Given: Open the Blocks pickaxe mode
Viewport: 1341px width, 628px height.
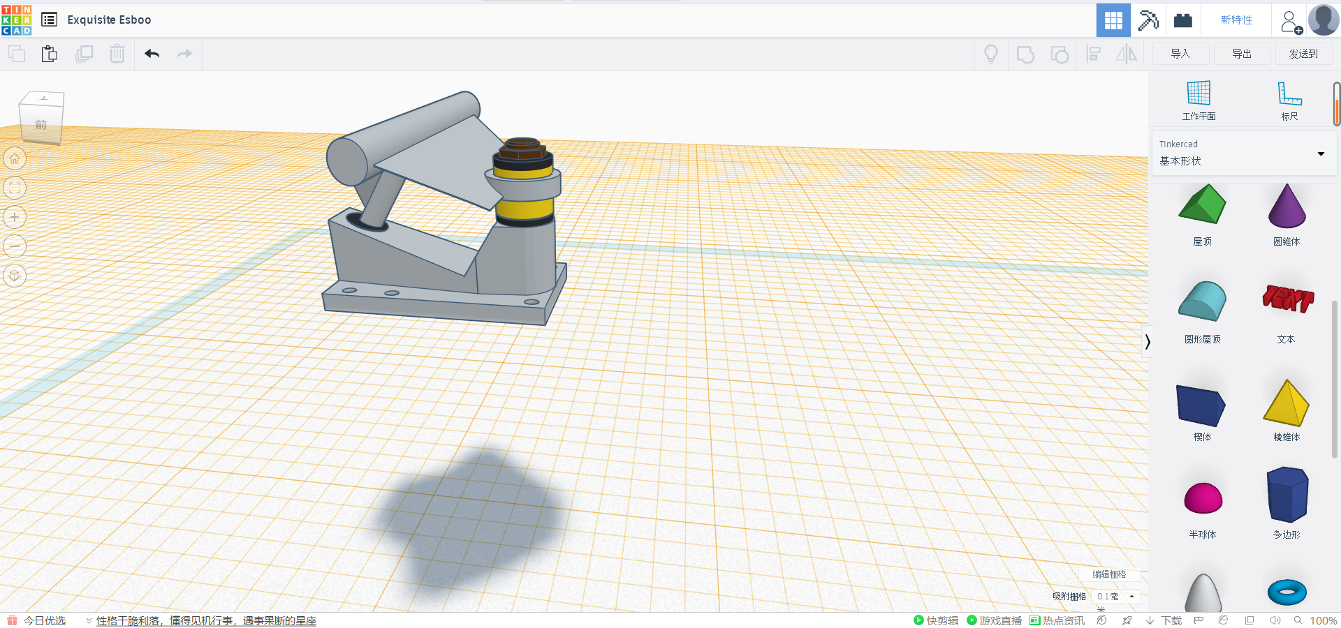Looking at the screenshot, I should [1148, 20].
